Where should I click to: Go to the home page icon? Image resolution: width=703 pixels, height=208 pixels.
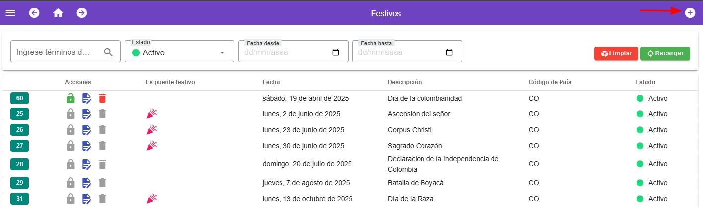[x=58, y=13]
